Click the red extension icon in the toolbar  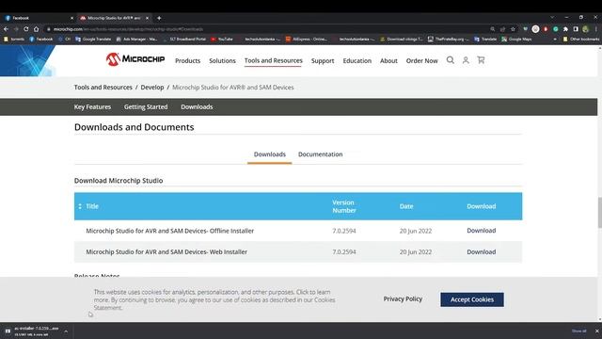point(546,29)
